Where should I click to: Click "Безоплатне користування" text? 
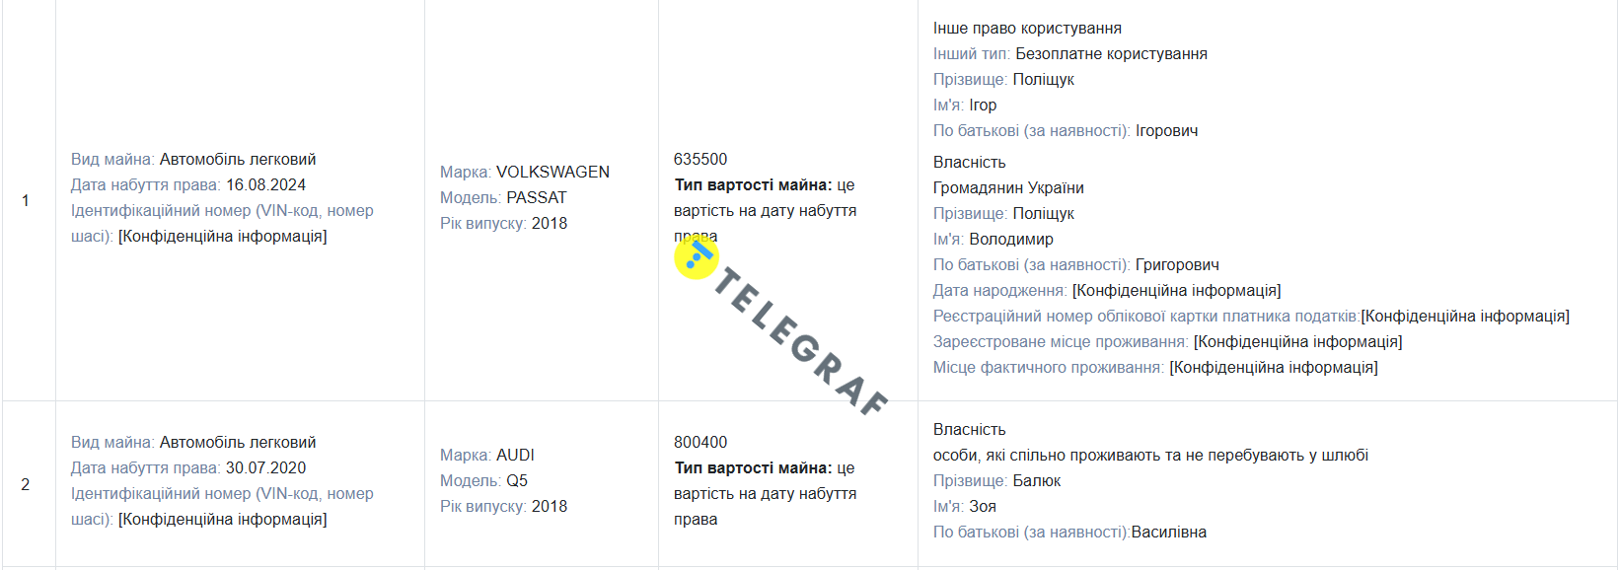[x=1111, y=53]
